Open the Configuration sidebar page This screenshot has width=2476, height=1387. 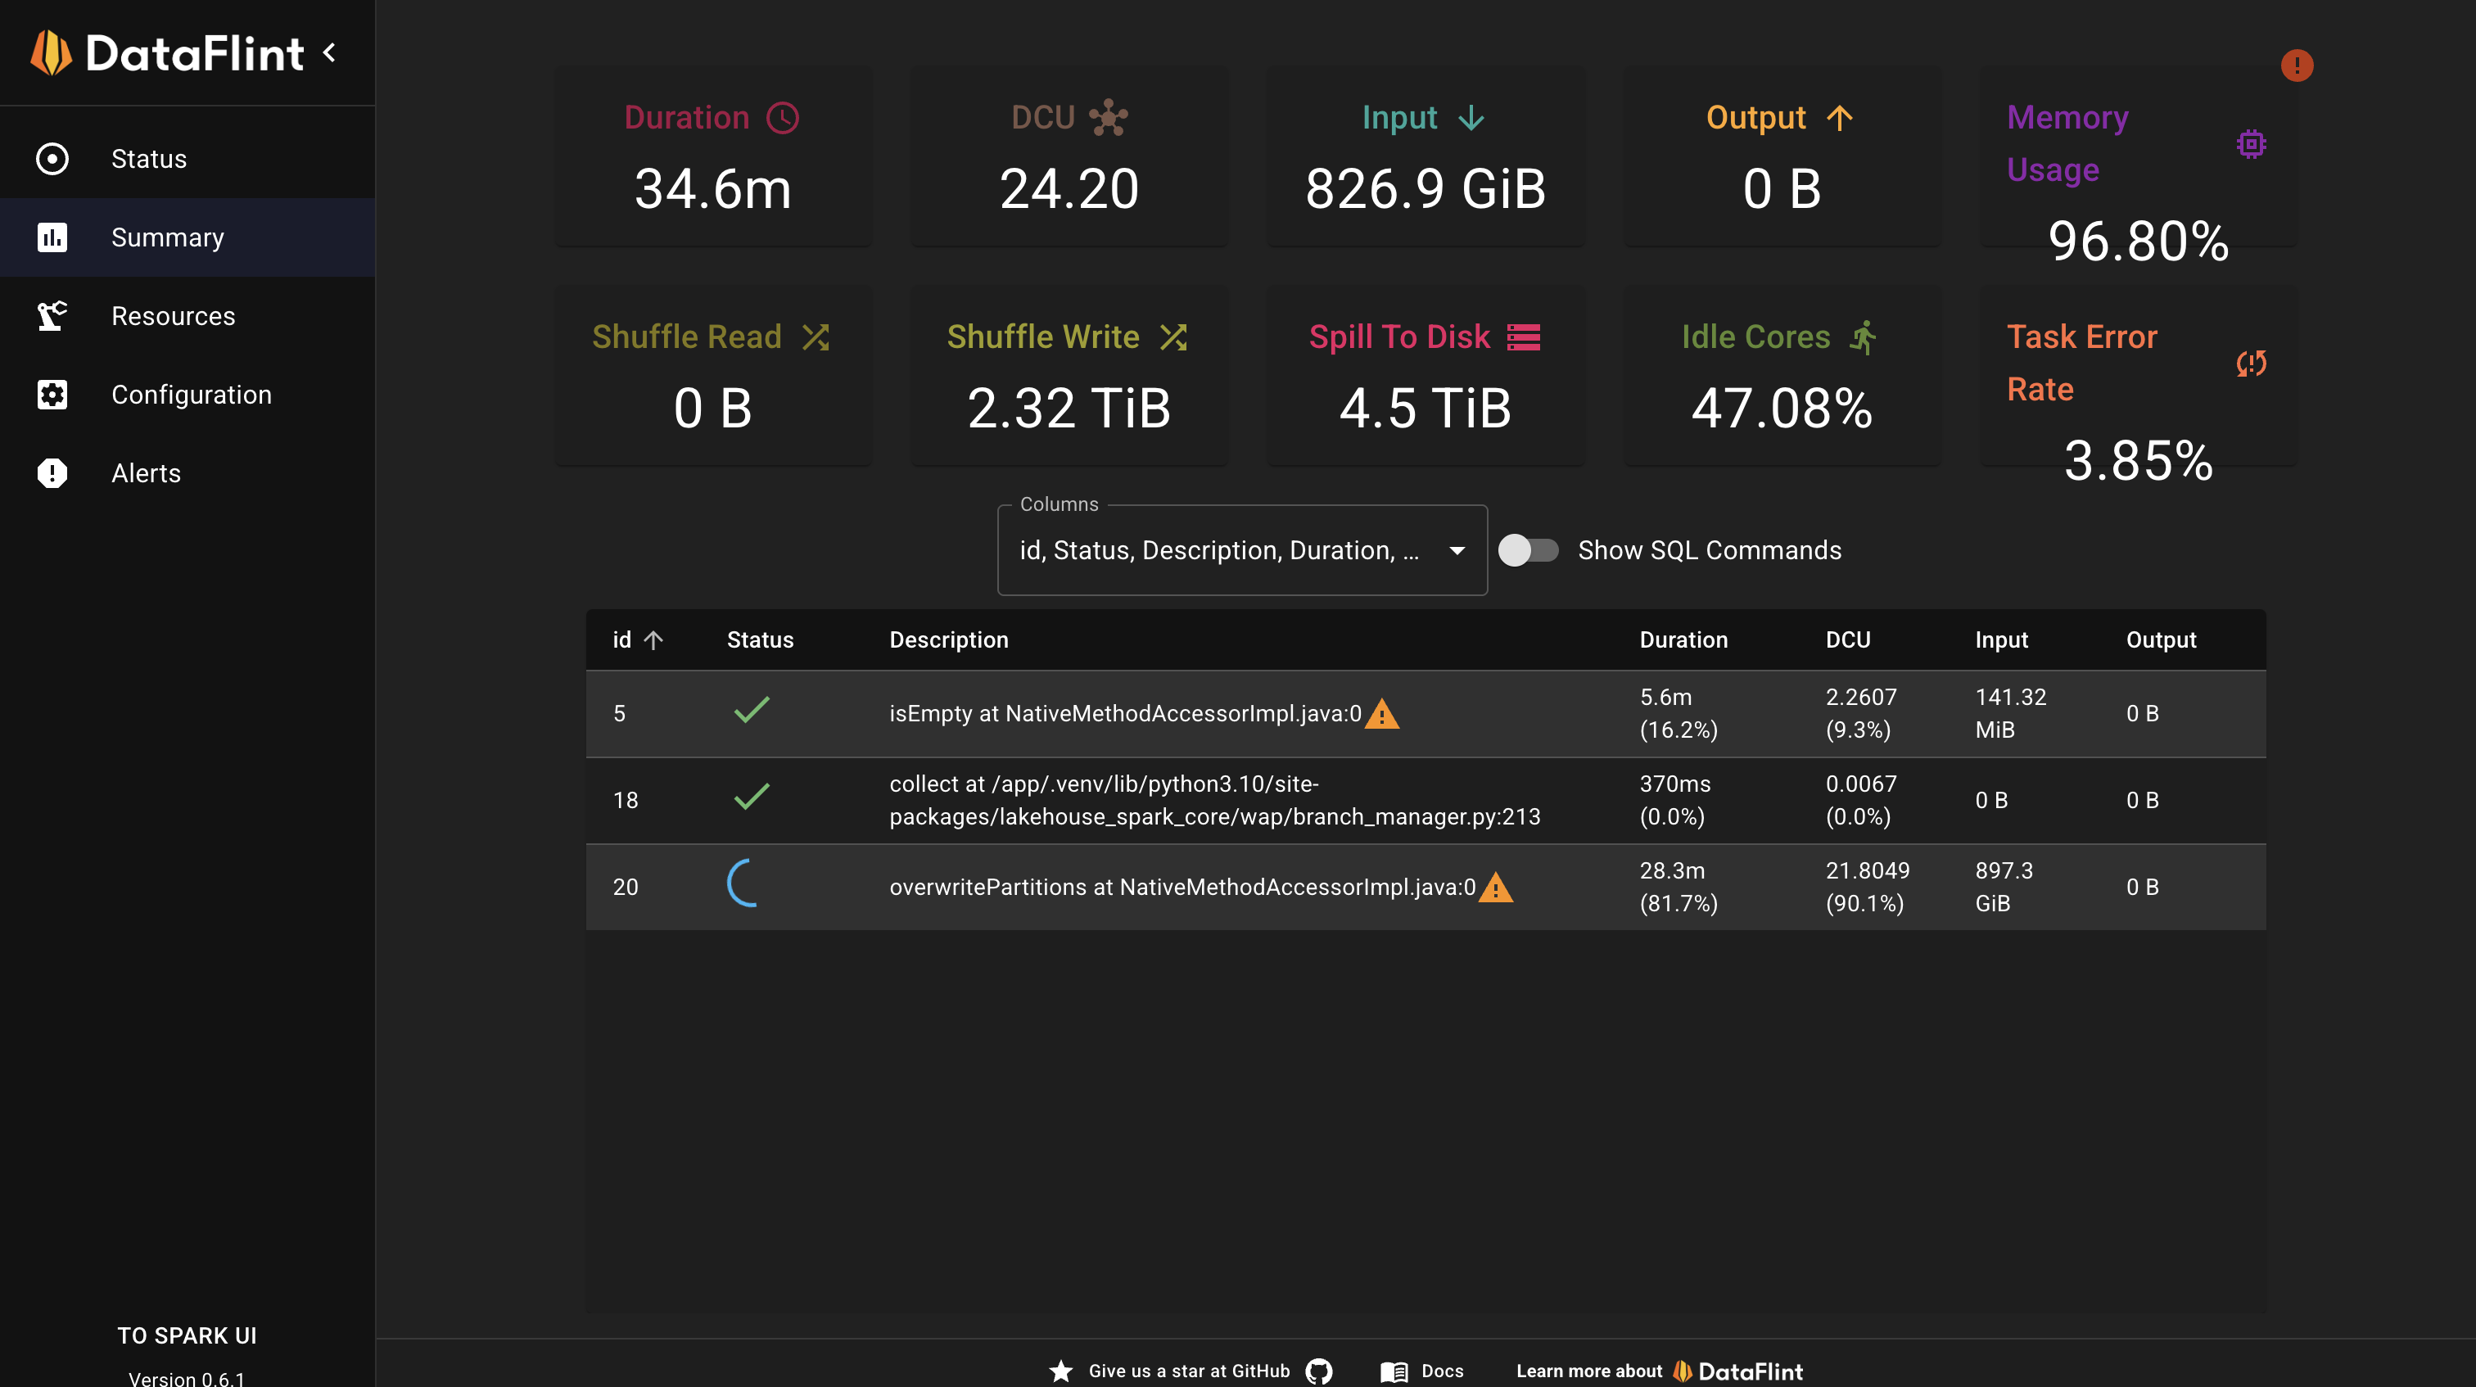coord(192,394)
